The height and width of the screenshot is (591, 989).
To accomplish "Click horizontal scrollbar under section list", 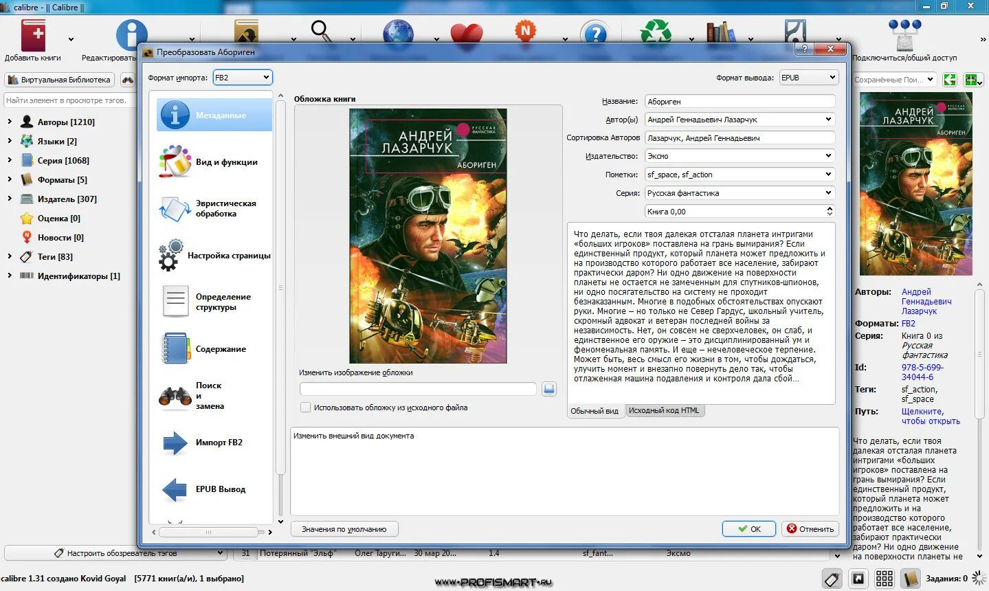I will pos(208,532).
